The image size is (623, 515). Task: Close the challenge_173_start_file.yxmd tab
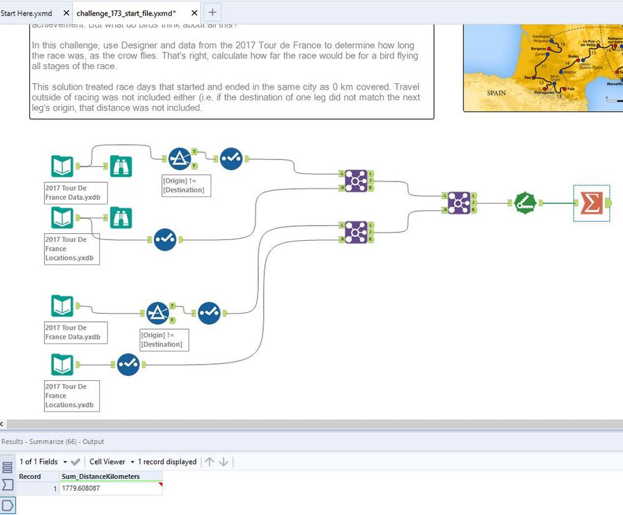pyautogui.click(x=195, y=13)
